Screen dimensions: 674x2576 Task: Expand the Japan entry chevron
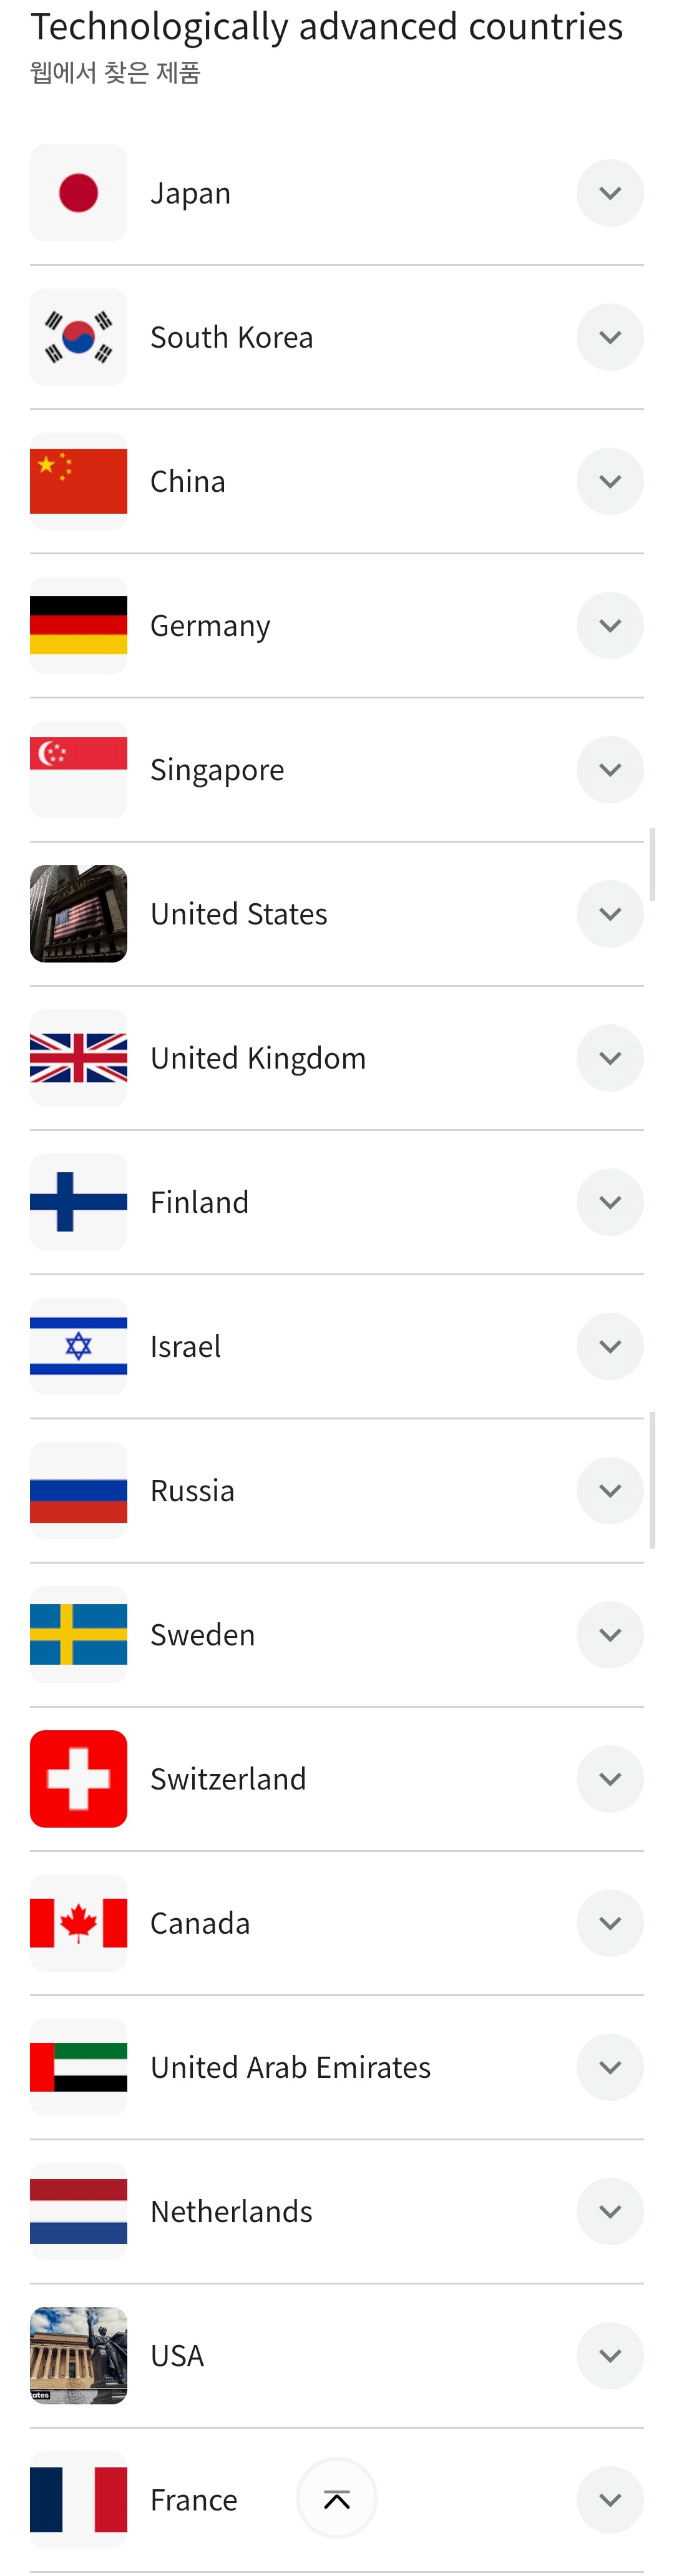pyautogui.click(x=610, y=193)
